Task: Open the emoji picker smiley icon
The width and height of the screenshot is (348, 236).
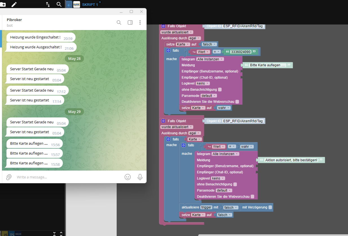Action: tap(128, 177)
